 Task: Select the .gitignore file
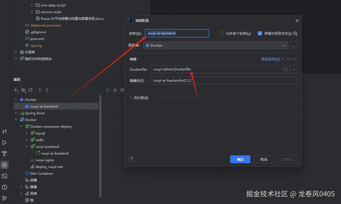[38, 32]
